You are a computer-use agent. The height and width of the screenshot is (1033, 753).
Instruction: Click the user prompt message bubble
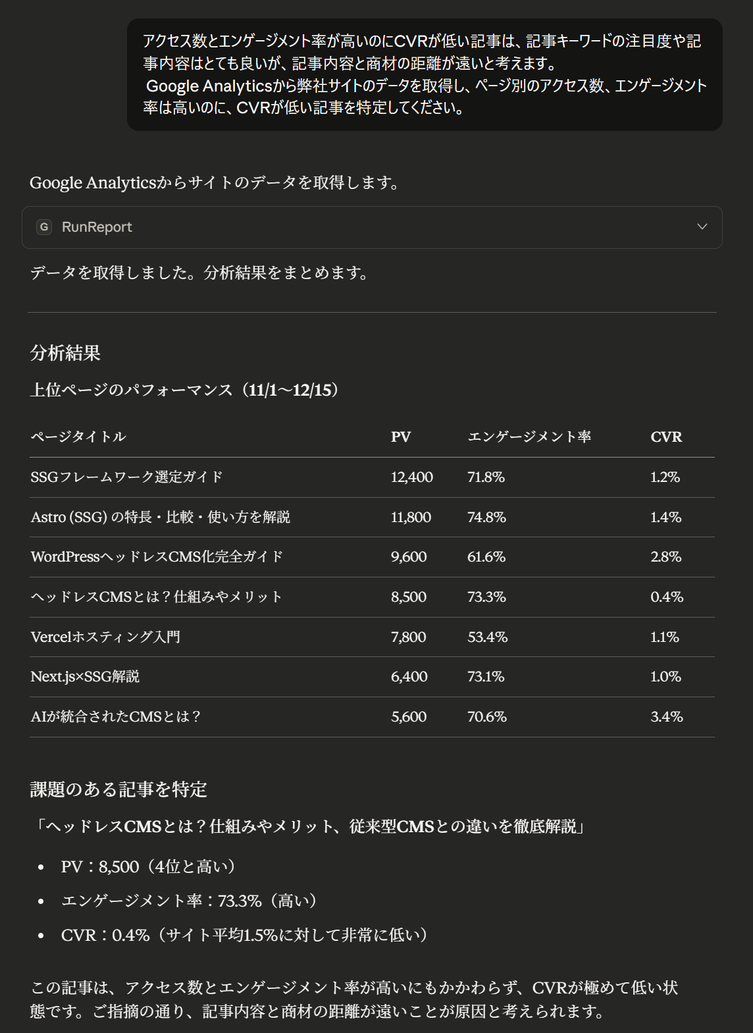click(x=425, y=74)
